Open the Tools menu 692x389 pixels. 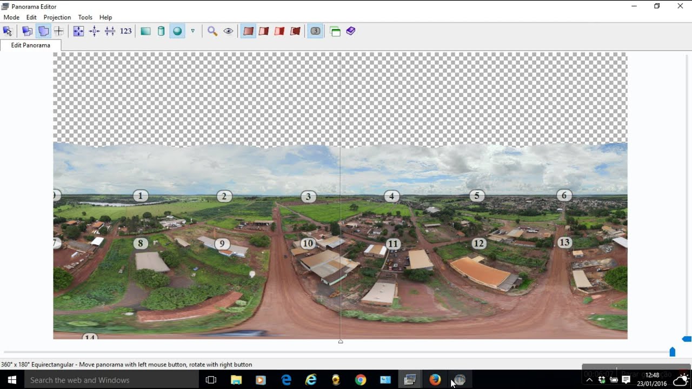pos(85,17)
